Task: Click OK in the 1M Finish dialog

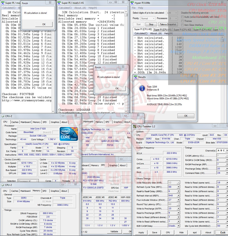Action: (44, 24)
